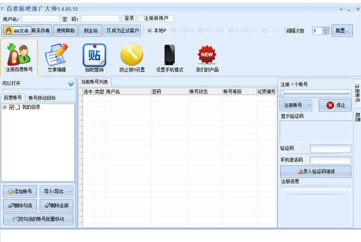
Task: Click the 密码 input field
Action: pos(100,18)
